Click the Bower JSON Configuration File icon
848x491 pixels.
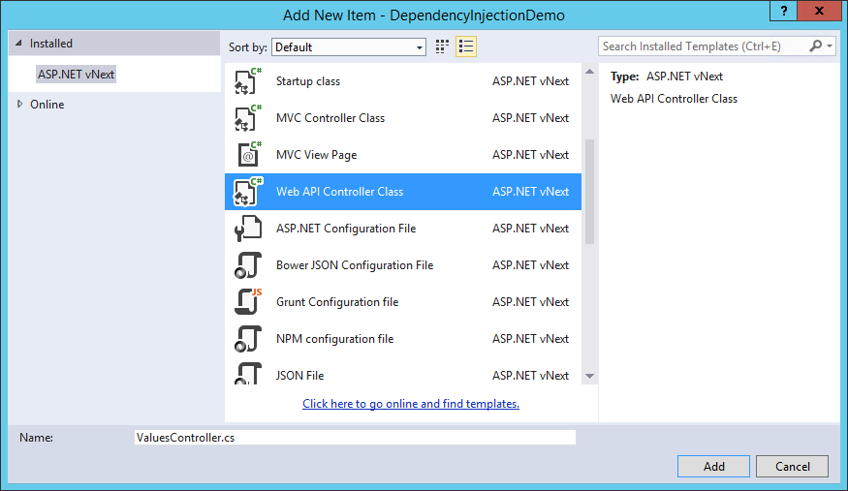point(248,265)
